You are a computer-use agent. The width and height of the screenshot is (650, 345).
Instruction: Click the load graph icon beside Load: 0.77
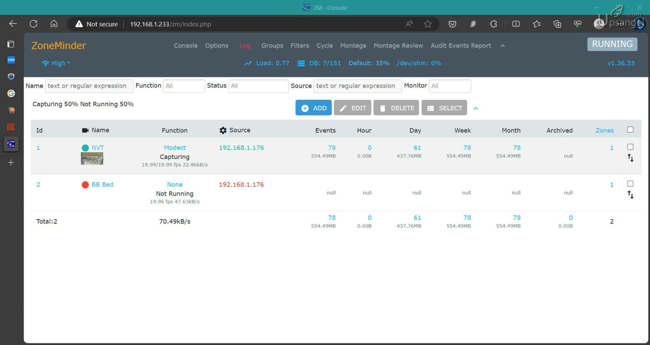[248, 63]
